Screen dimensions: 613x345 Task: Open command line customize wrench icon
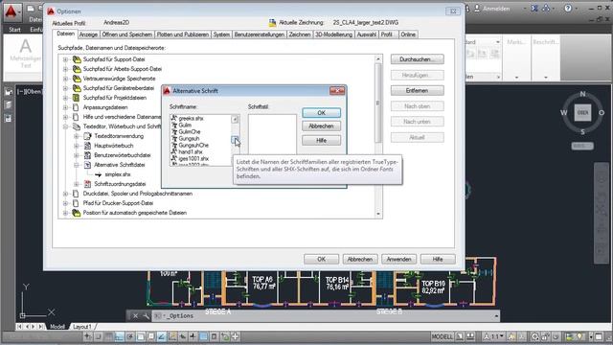click(x=146, y=315)
